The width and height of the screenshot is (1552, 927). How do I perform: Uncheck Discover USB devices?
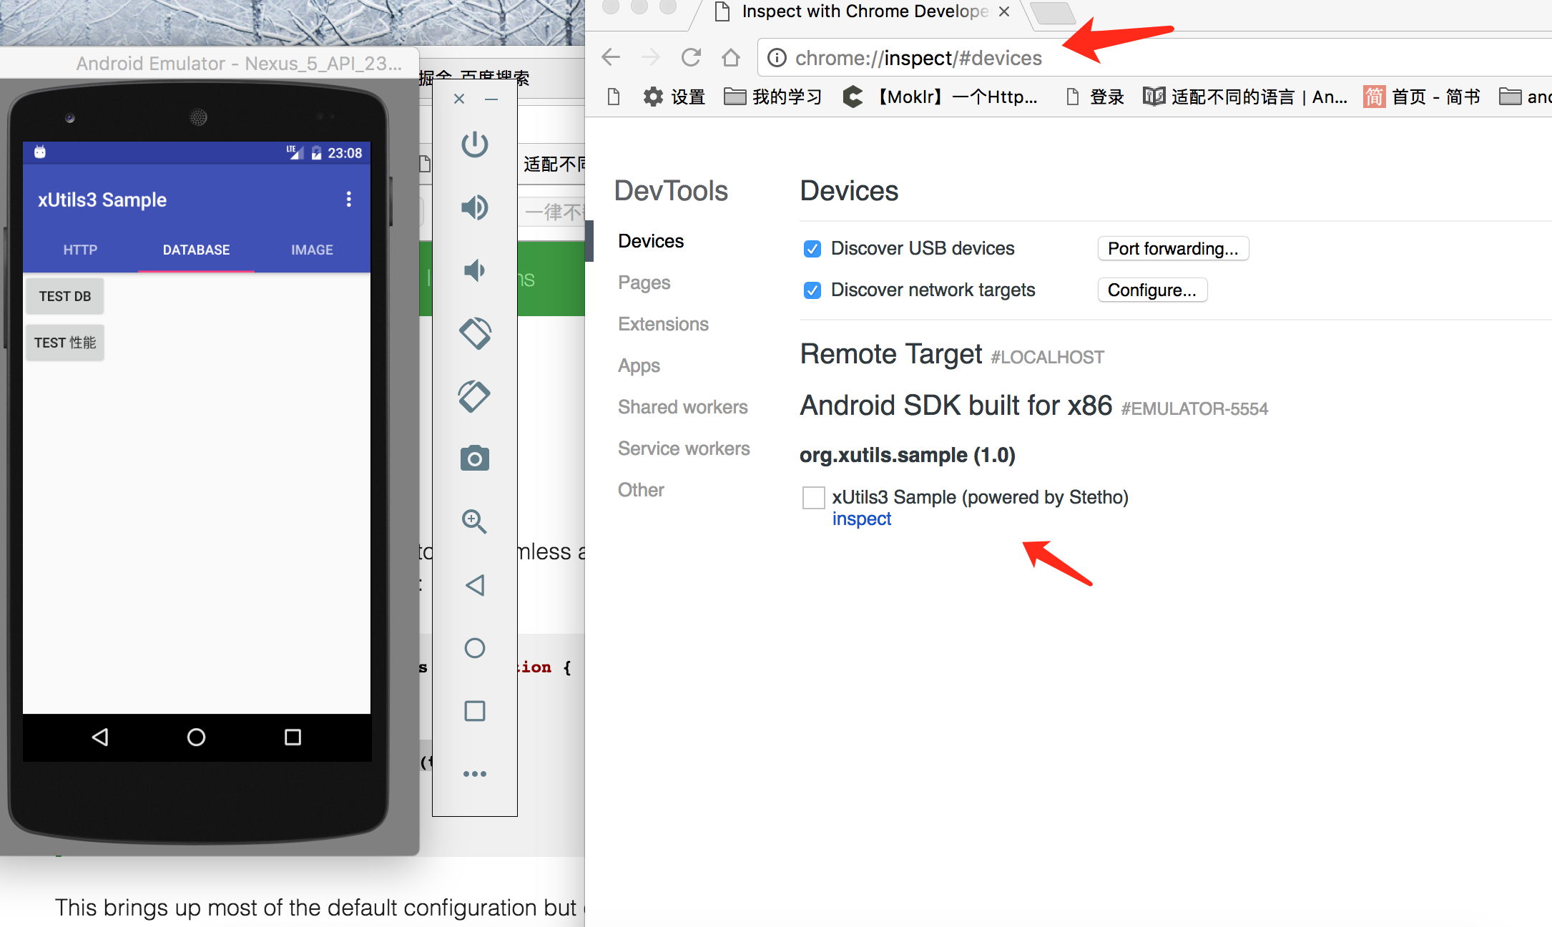tap(812, 249)
